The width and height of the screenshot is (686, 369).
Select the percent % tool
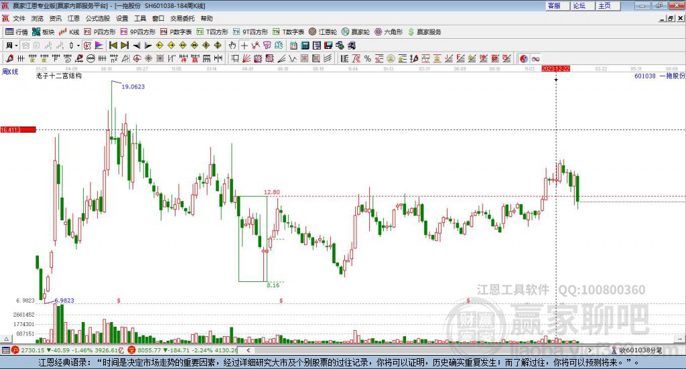click(368, 58)
